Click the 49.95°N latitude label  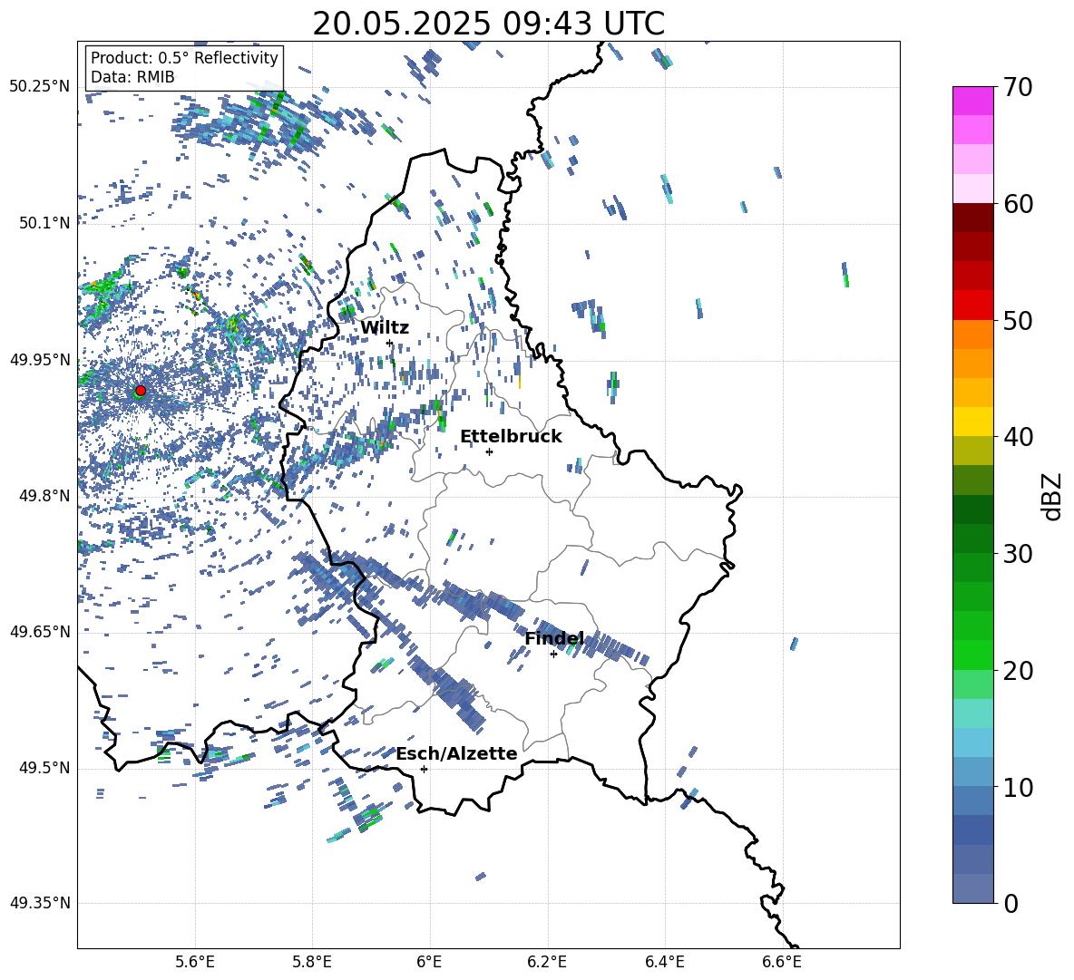40,359
